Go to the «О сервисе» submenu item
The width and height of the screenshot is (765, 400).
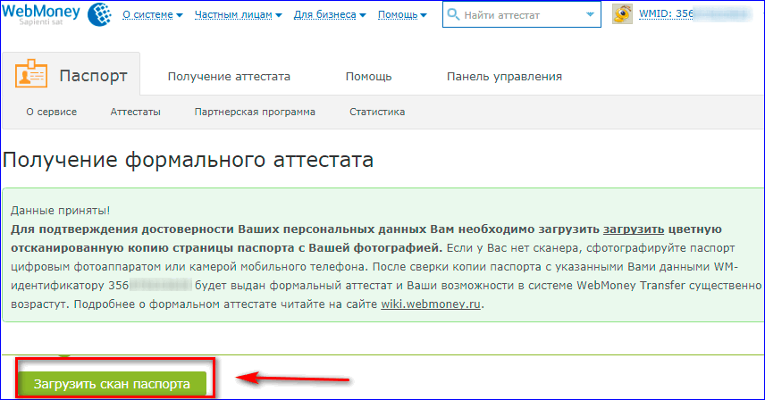tap(51, 112)
